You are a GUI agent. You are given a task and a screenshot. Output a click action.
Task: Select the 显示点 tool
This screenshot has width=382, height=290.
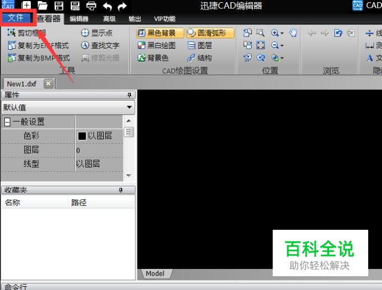click(x=97, y=33)
